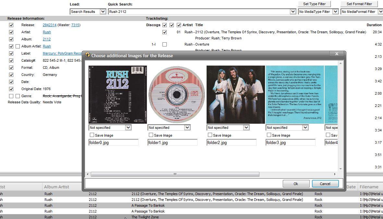This screenshot has width=383, height=219.
Task: Select the Rush 2112 back cover thumbnail
Action: coord(118,94)
